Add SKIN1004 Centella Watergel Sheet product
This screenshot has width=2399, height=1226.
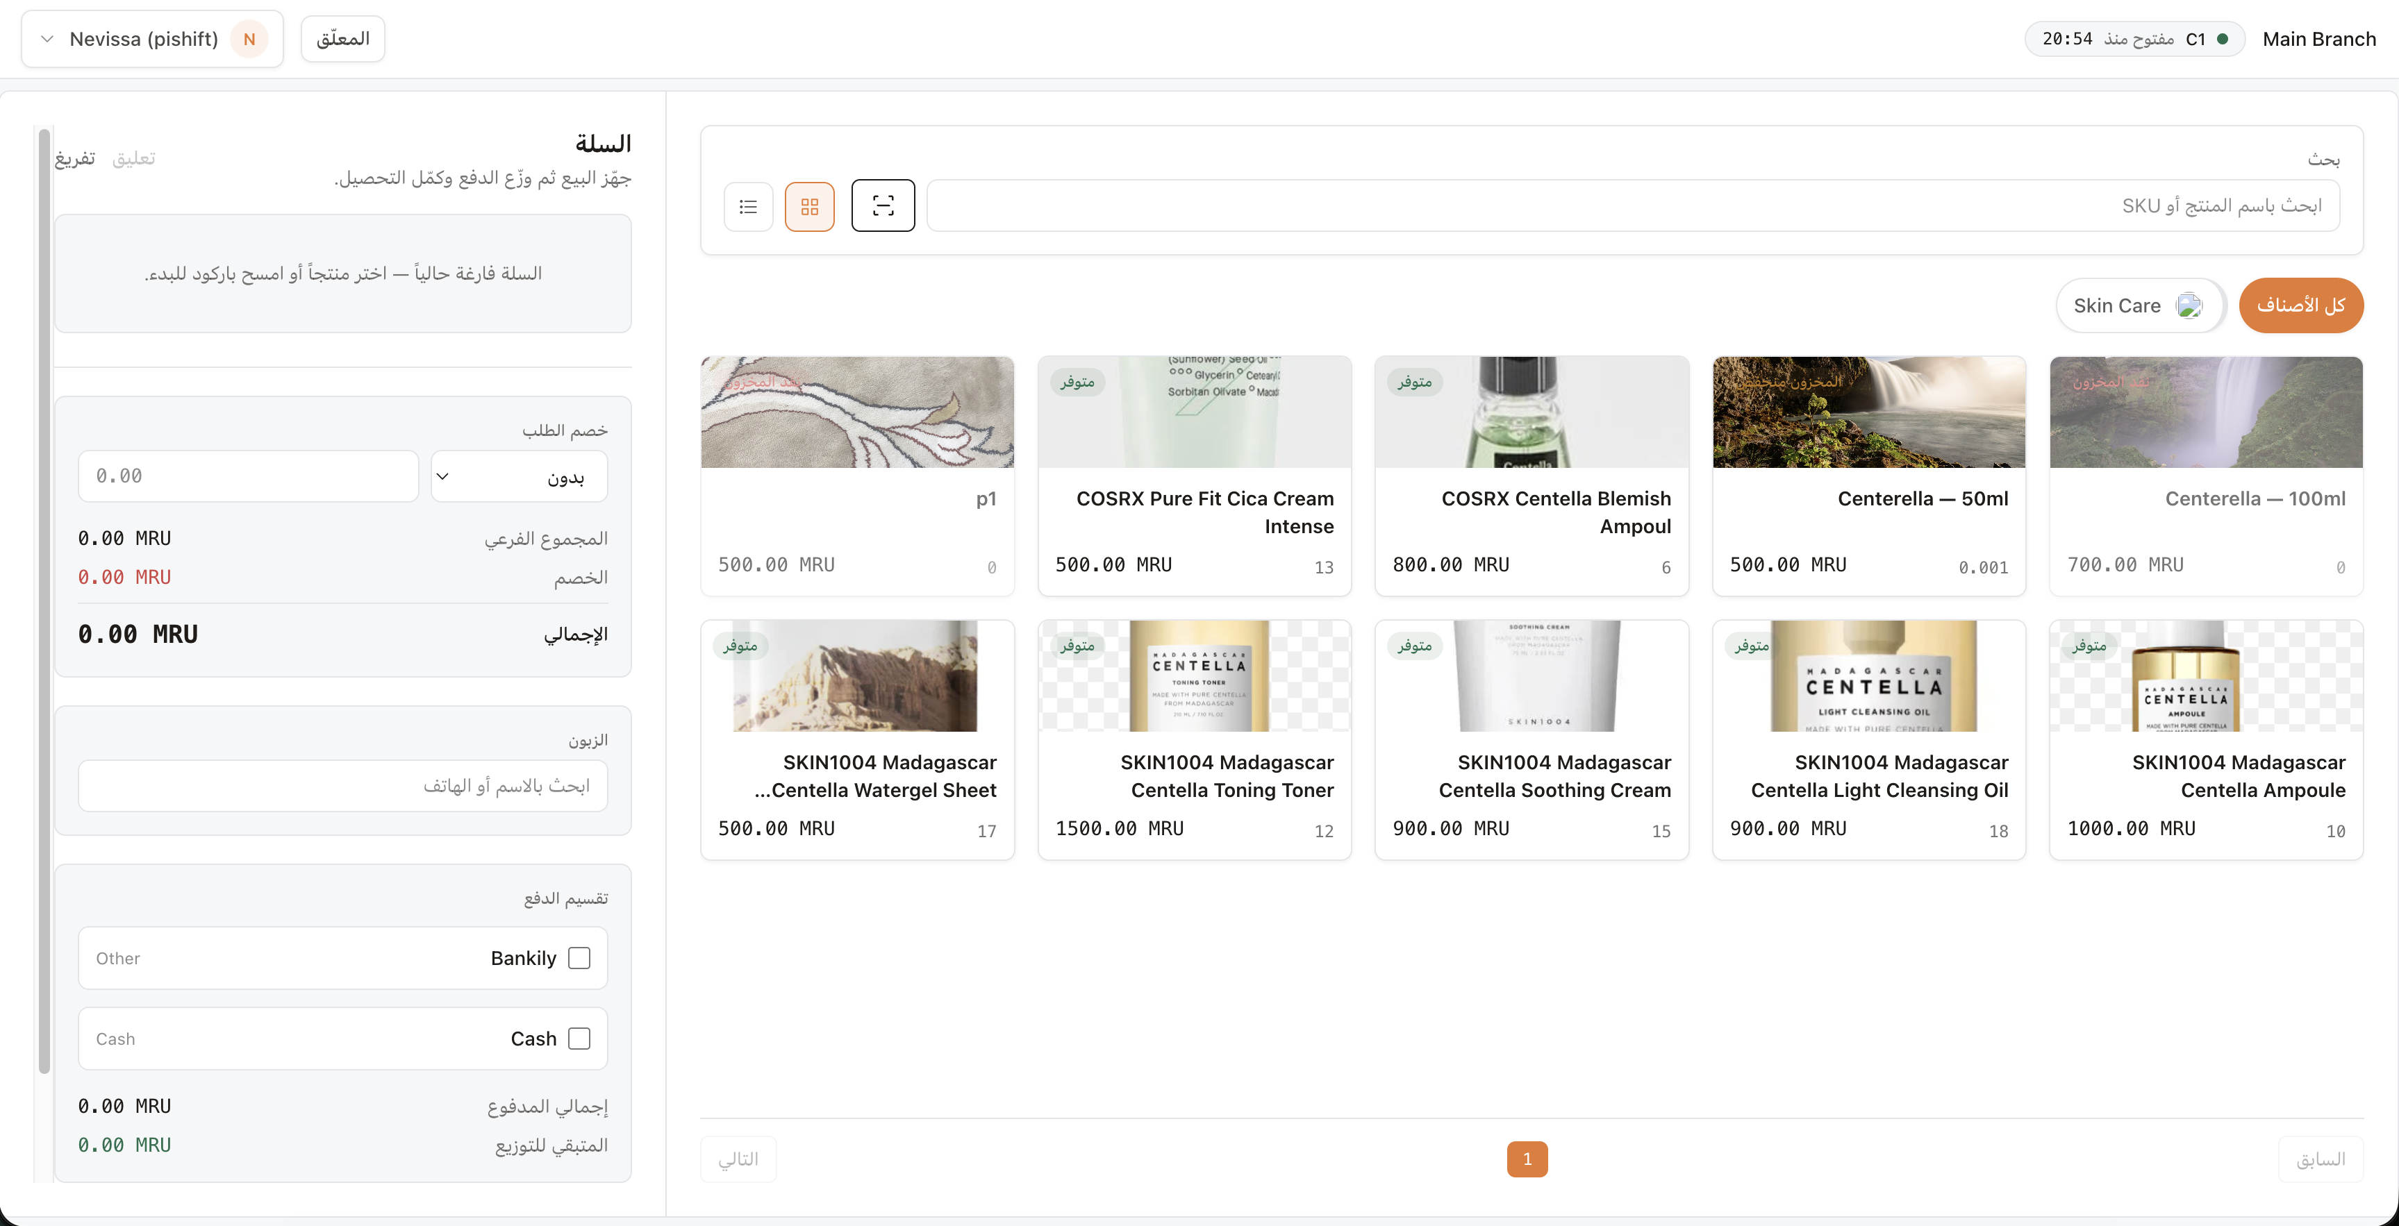857,739
